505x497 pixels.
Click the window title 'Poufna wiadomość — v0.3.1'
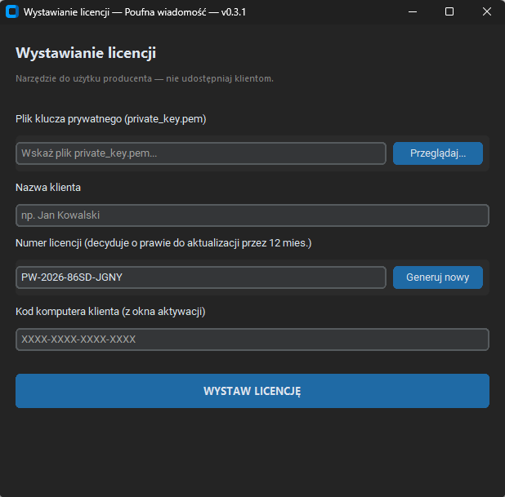(x=185, y=12)
